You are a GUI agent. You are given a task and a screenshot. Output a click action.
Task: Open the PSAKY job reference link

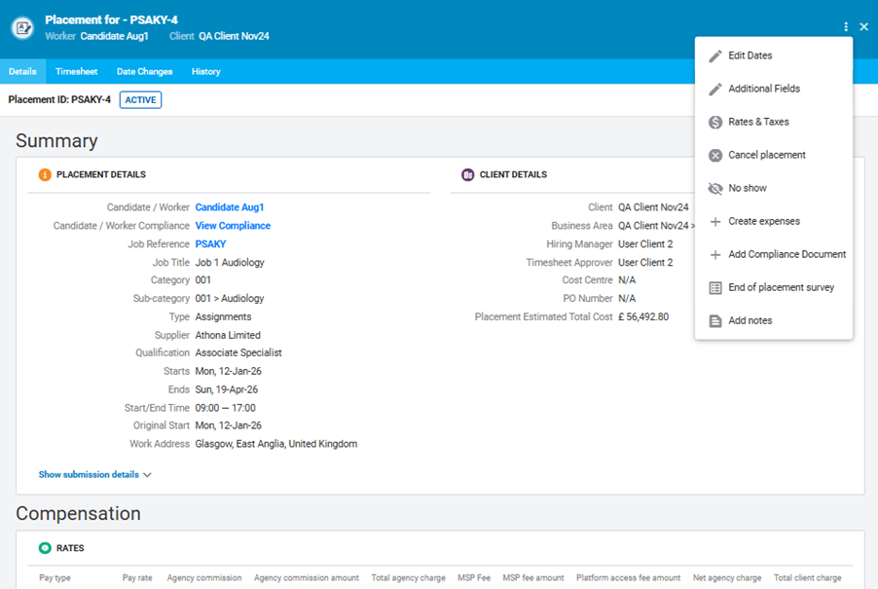(x=210, y=244)
